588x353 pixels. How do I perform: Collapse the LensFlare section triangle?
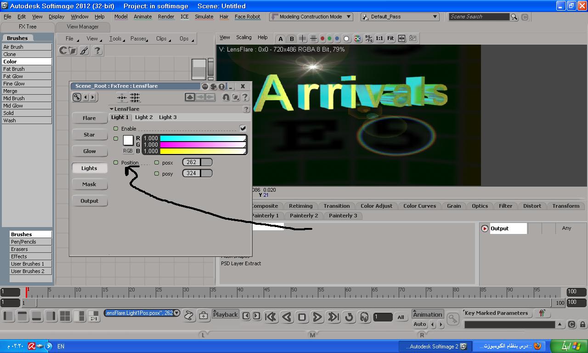[112, 109]
